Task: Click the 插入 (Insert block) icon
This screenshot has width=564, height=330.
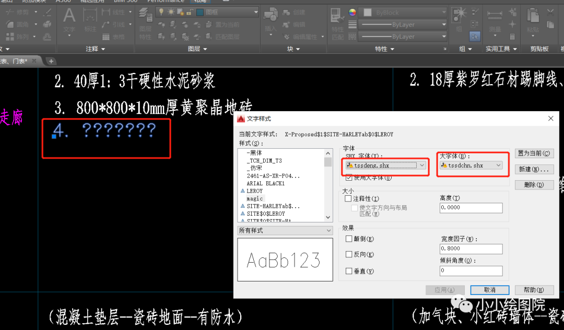Action: point(271,16)
